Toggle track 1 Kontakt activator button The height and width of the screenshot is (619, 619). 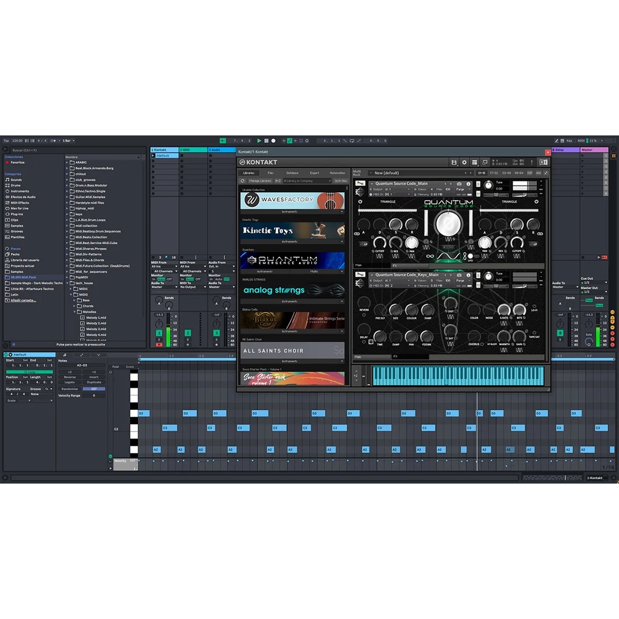click(x=159, y=333)
